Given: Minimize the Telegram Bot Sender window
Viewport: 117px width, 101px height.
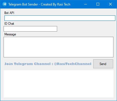Looking at the screenshot, I should [86, 4].
